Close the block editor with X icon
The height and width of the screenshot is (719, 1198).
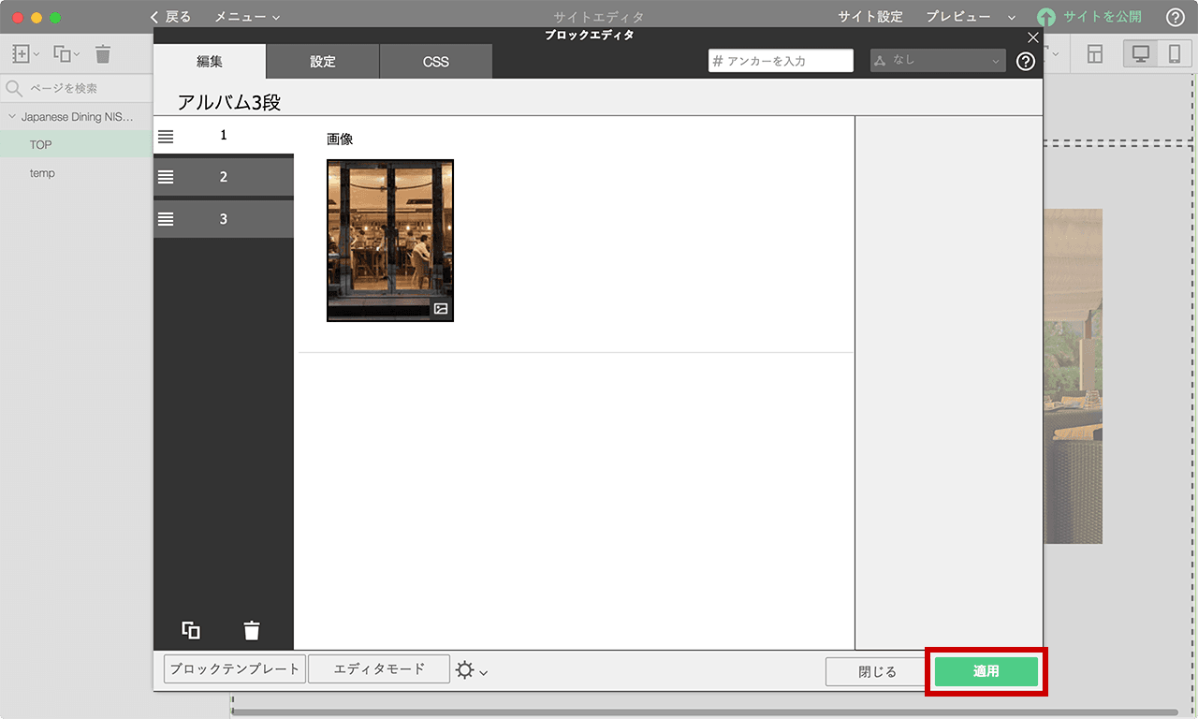1033,37
